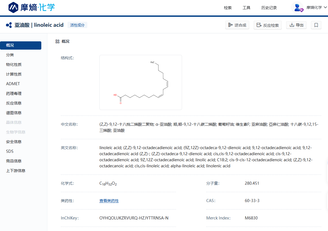Click the linoleic acid structure image
The width and height of the screenshot is (328, 231).
[x=140, y=82]
